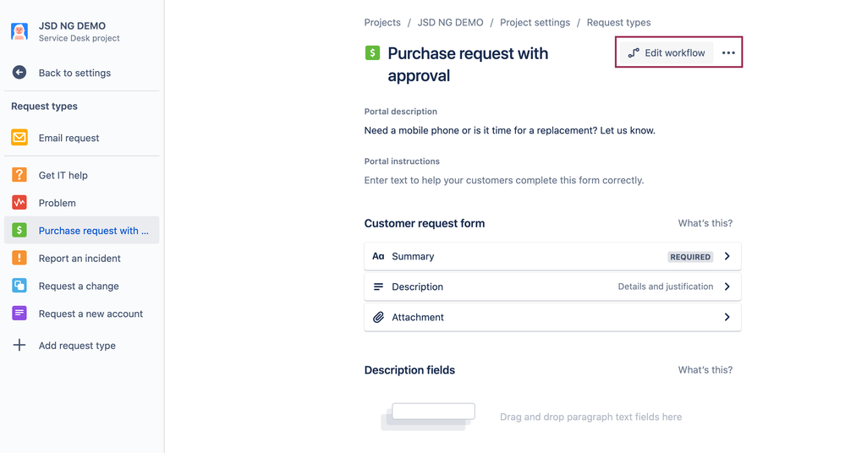Click What's this next to Customer request form
This screenshot has width=845, height=453.
pos(705,223)
